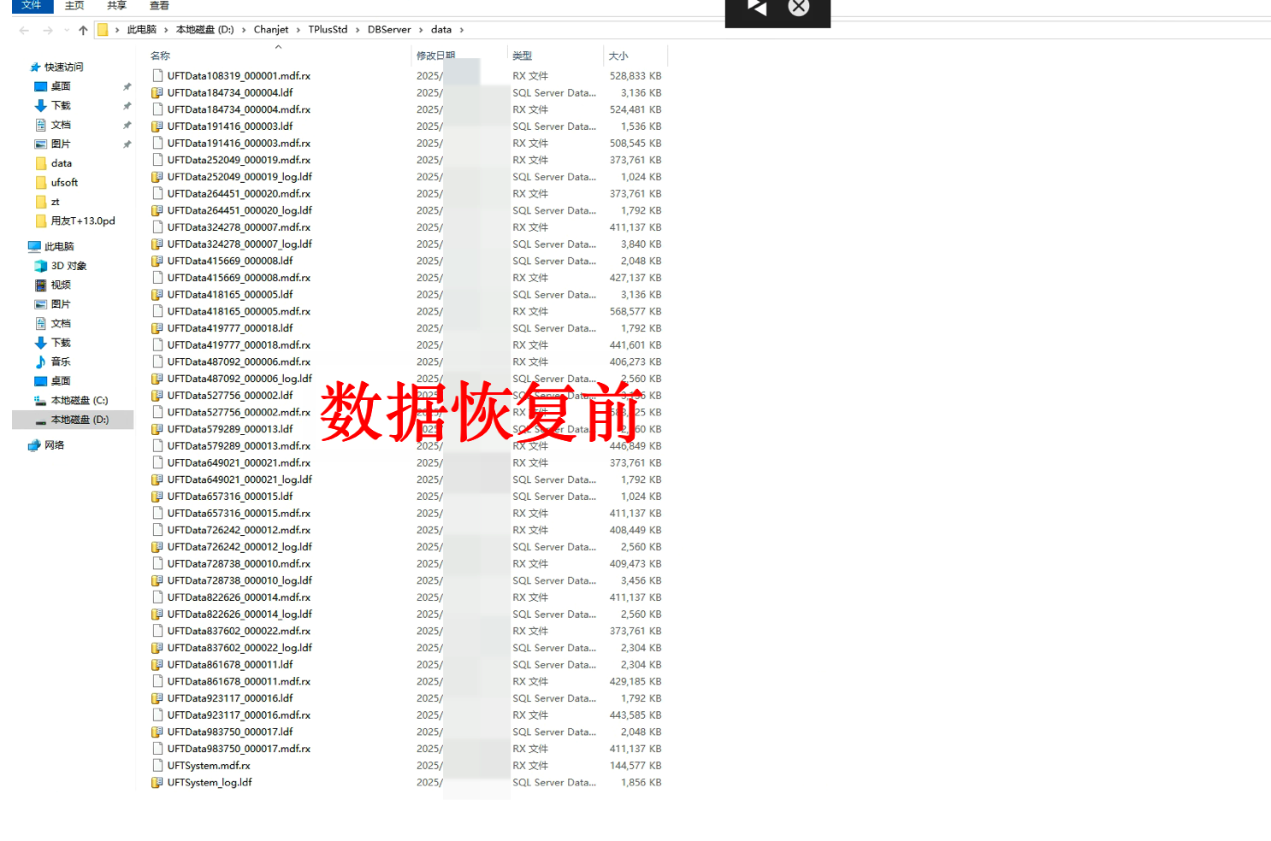Expand the chevron after data in address bar

click(462, 30)
